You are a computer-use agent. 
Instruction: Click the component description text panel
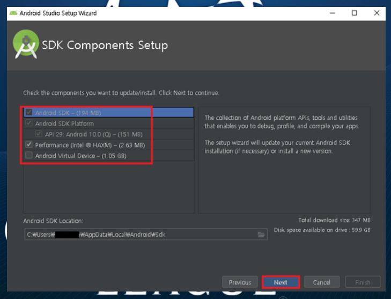(x=284, y=160)
